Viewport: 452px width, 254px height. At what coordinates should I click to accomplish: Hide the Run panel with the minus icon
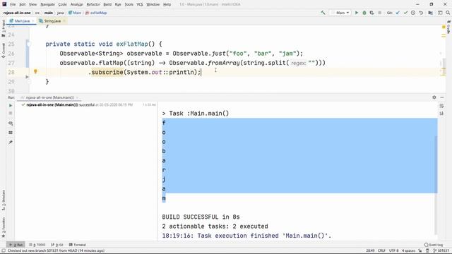[442, 97]
